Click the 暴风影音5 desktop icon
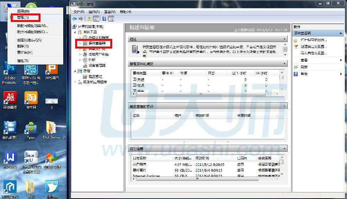347x199 pixels. coord(10,130)
